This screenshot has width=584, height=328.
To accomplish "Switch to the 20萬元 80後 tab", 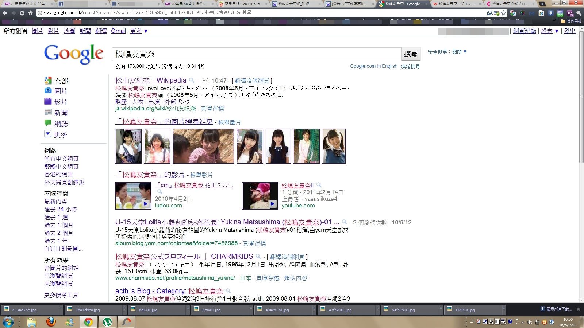I will 189,4.
